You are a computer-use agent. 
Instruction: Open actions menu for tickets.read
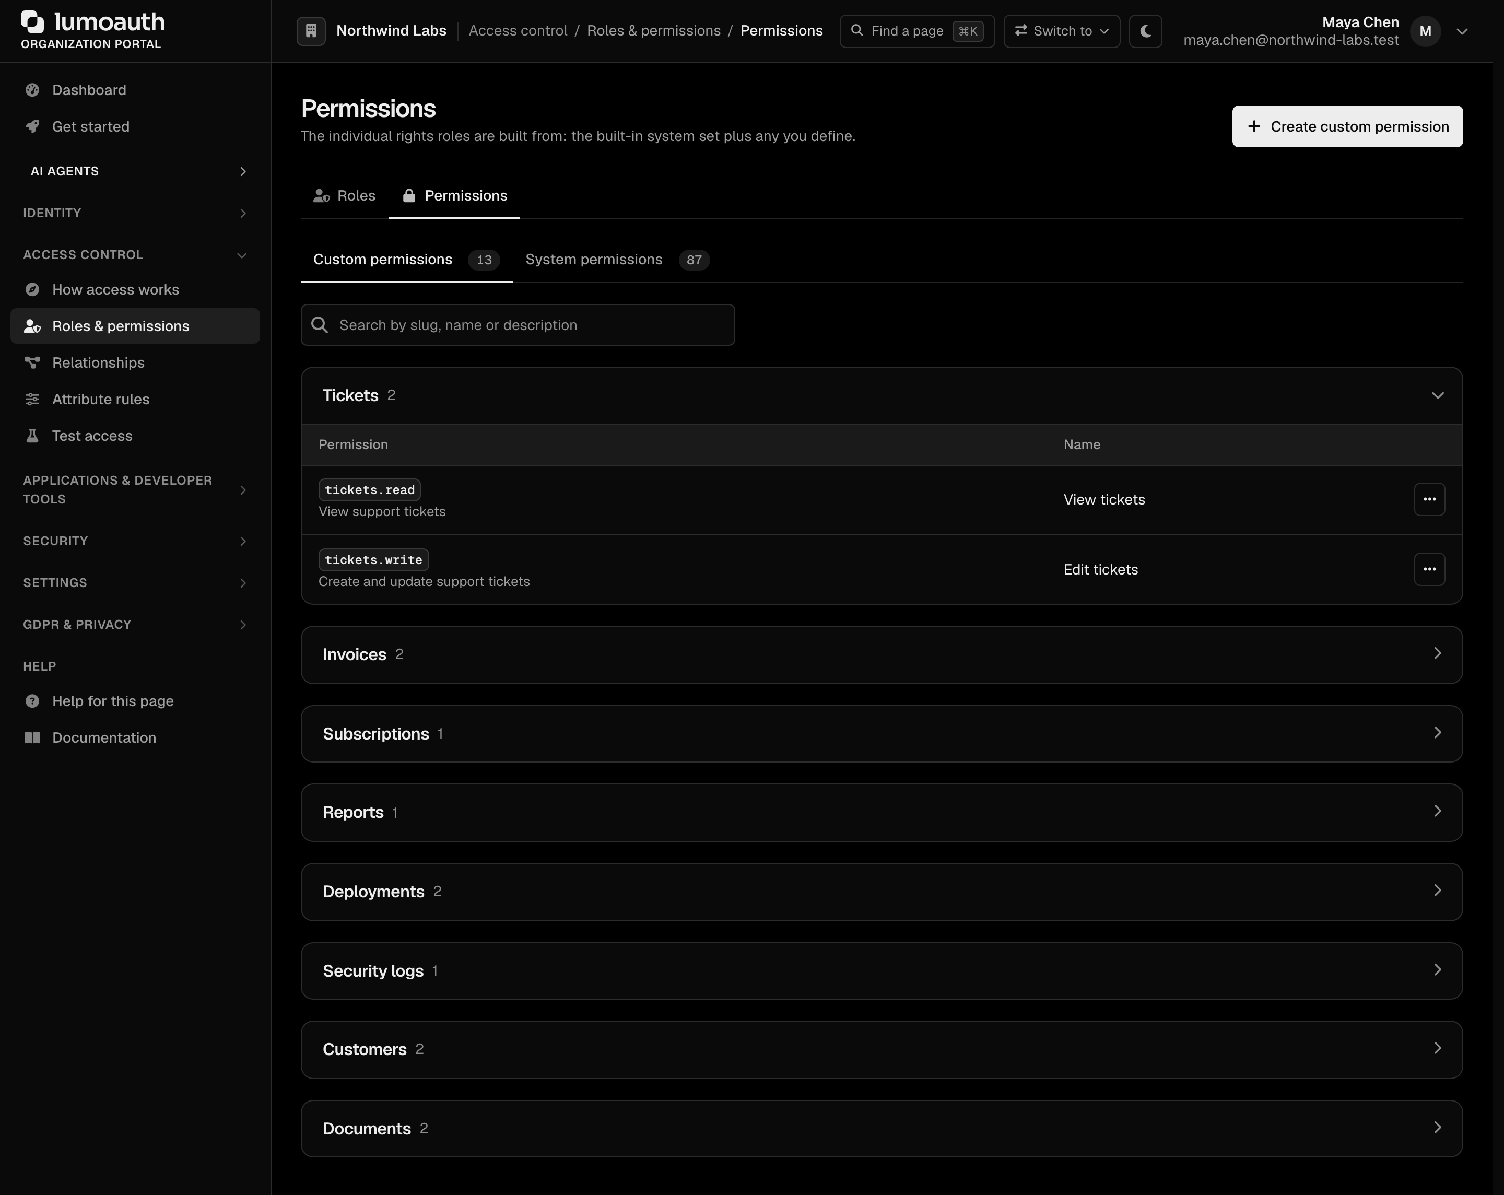pyautogui.click(x=1429, y=499)
